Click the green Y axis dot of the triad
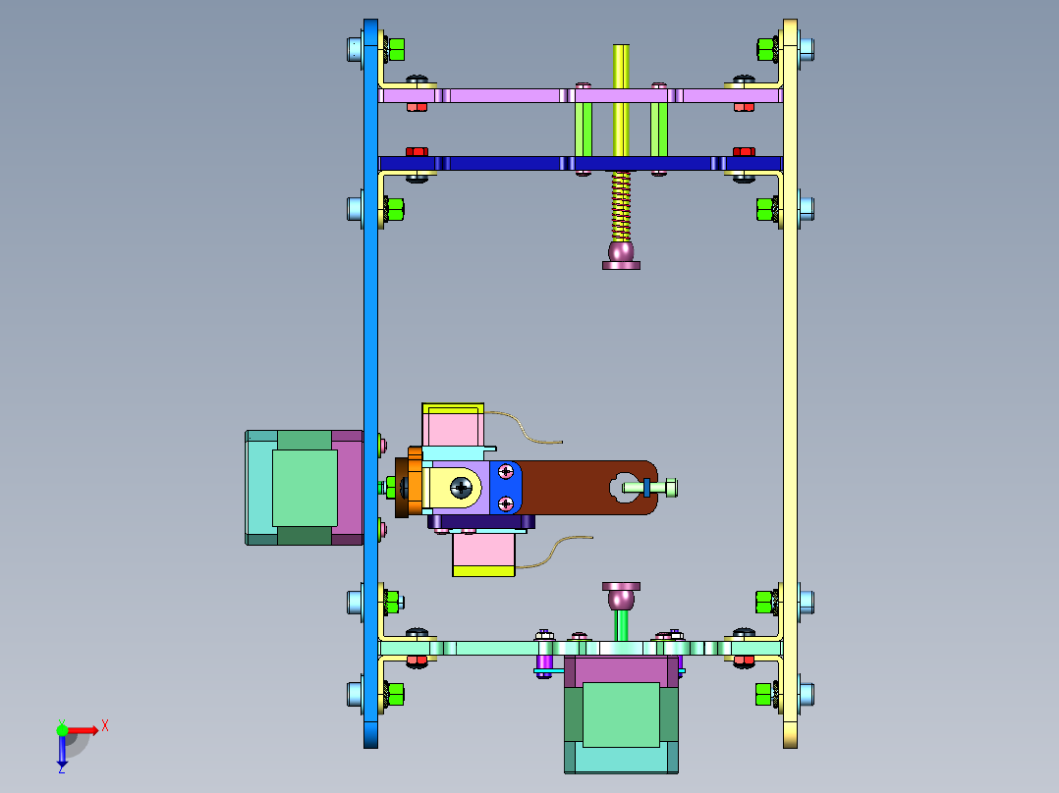This screenshot has height=793, width=1059. 62,729
